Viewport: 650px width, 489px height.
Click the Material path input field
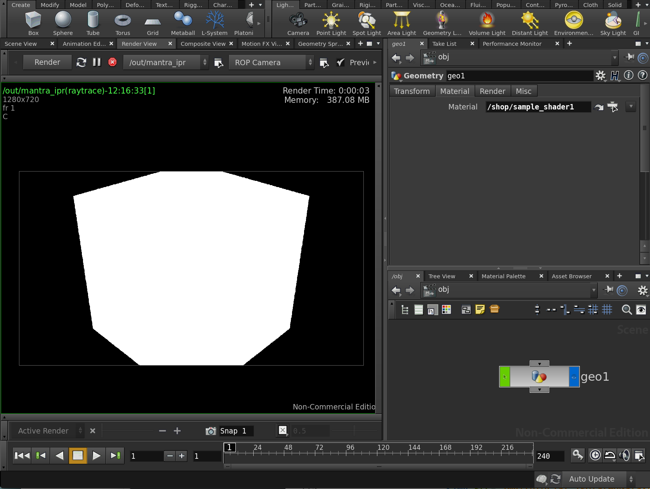538,107
